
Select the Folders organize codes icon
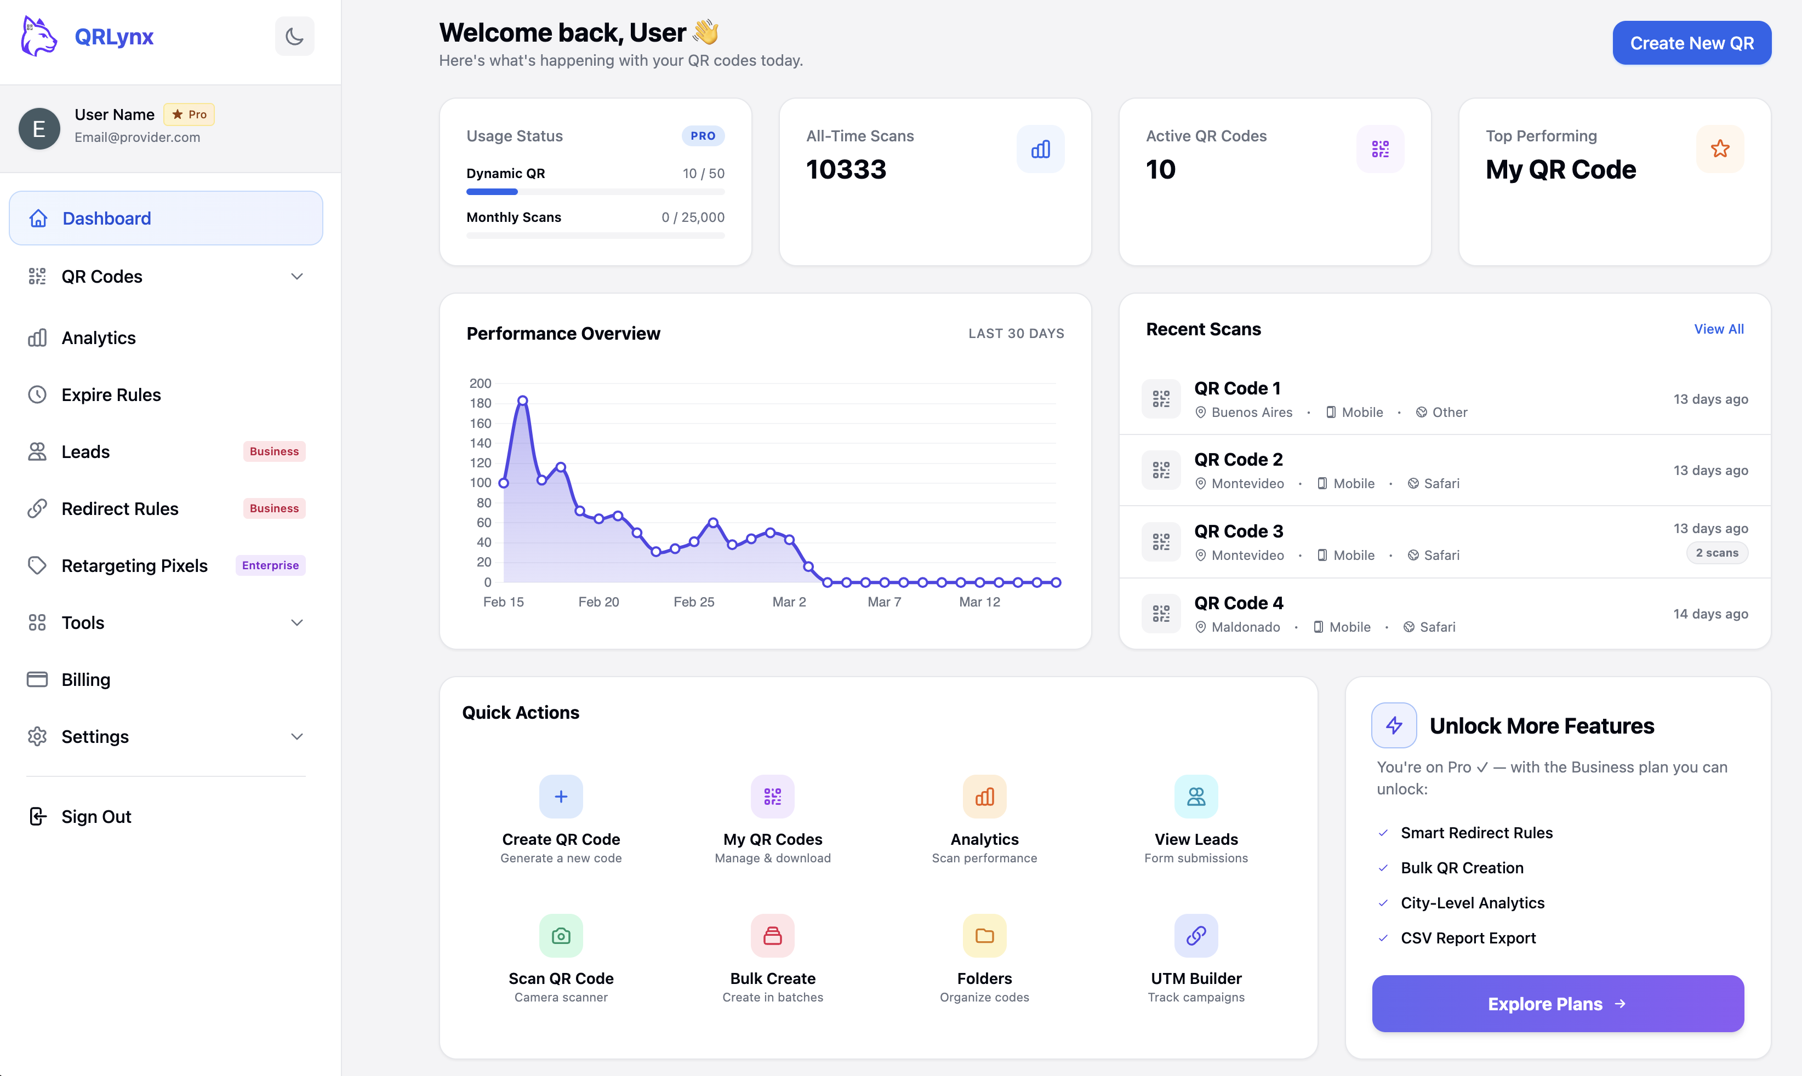tap(984, 935)
